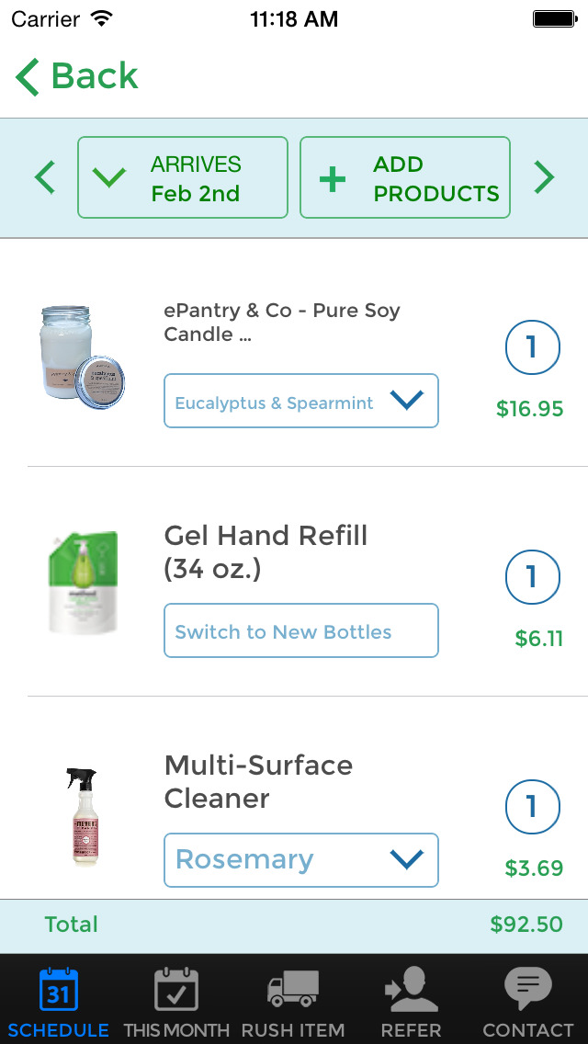
Task: Tap the Multi-Surface Cleaner spray bottle image
Action: pyautogui.click(x=83, y=816)
